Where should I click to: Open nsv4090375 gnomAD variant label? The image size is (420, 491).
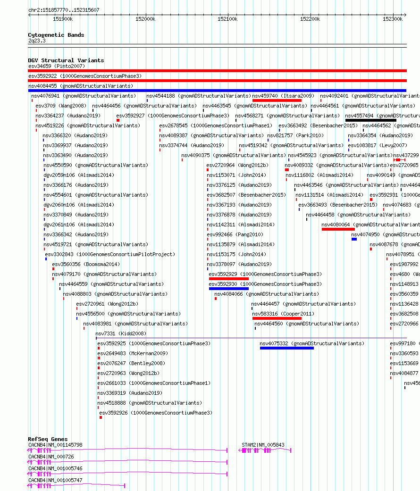click(233, 155)
